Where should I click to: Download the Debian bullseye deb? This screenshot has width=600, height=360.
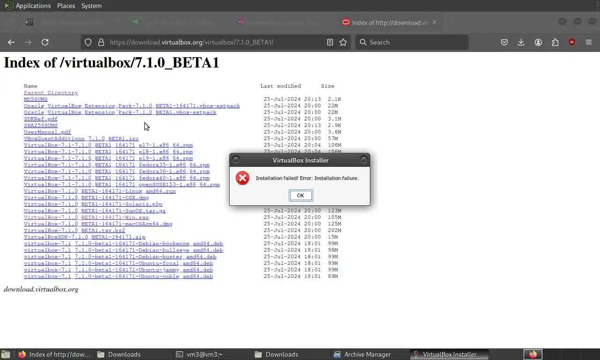pyautogui.click(x=123, y=250)
